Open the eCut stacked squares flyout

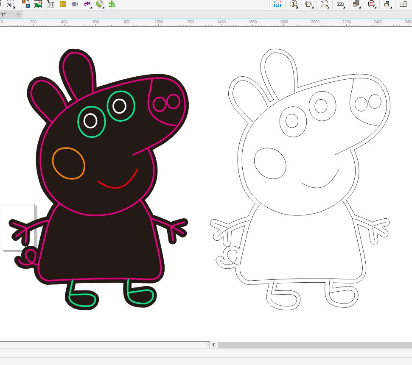pyautogui.click(x=356, y=4)
